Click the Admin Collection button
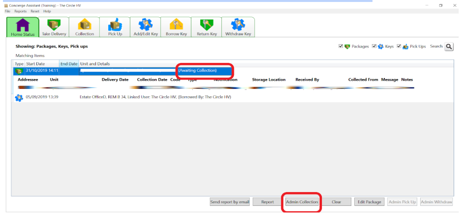Screen dimensions: 465x223 (302, 202)
